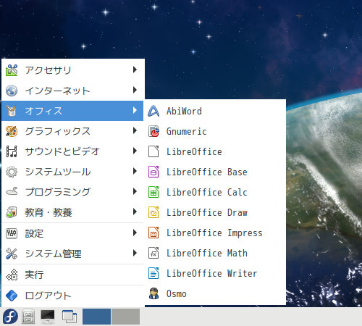Click the ログアウト blue diamond icon
The image size is (362, 326).
[12, 296]
